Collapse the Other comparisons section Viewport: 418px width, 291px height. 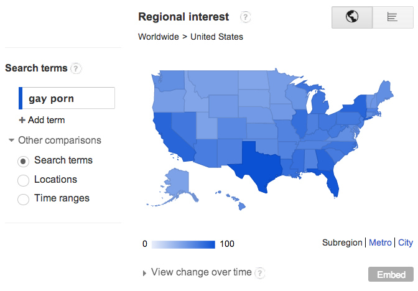pyautogui.click(x=11, y=140)
